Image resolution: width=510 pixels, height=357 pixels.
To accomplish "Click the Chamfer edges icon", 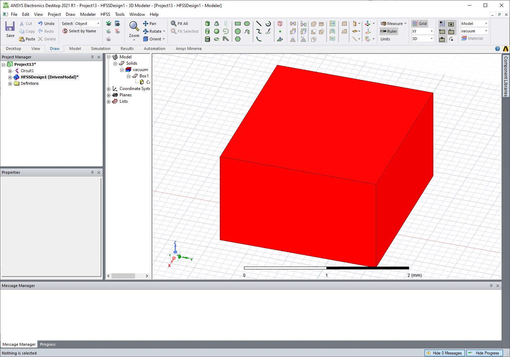I will [344, 31].
